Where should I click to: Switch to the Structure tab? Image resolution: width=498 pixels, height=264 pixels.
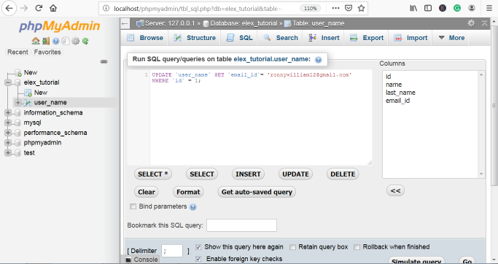pyautogui.click(x=195, y=38)
